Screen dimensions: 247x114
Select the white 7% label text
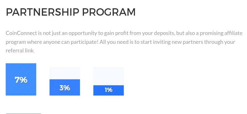click(x=21, y=80)
